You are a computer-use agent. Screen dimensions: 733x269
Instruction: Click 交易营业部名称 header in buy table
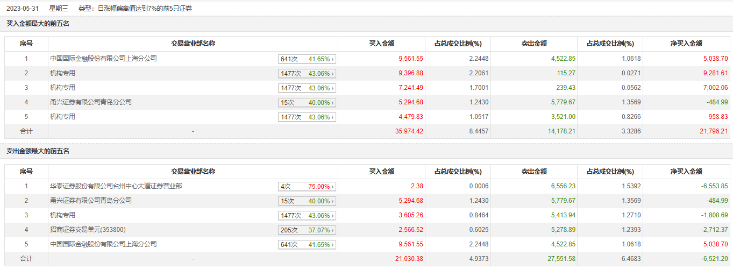pos(193,44)
